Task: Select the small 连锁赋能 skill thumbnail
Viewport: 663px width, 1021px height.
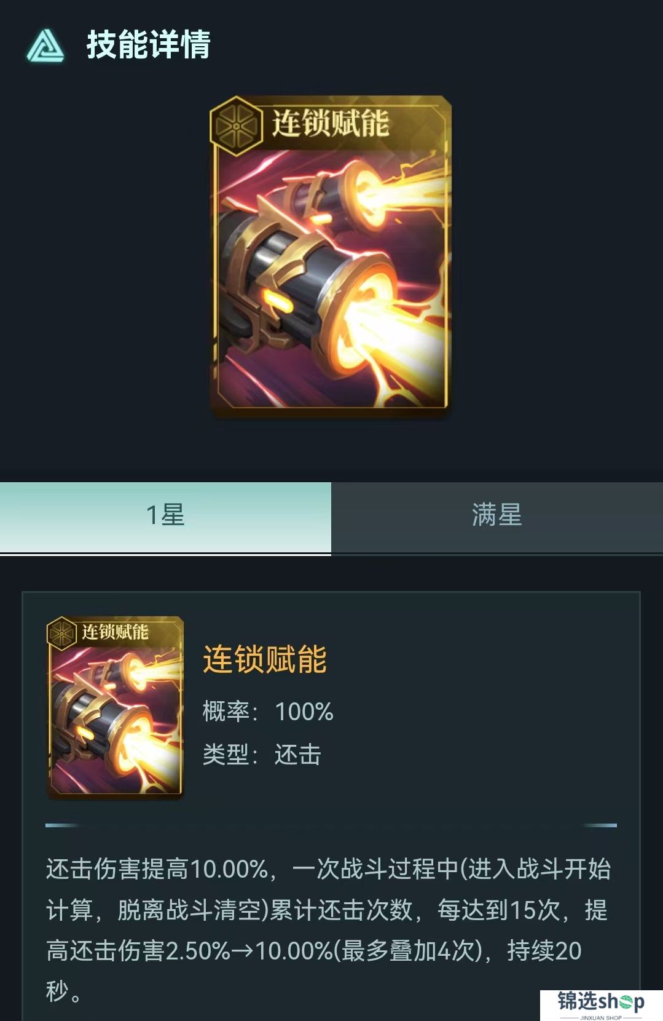Action: (115, 707)
